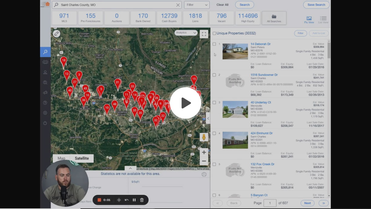Collapse the map panel with side chevron

[x=208, y=118]
